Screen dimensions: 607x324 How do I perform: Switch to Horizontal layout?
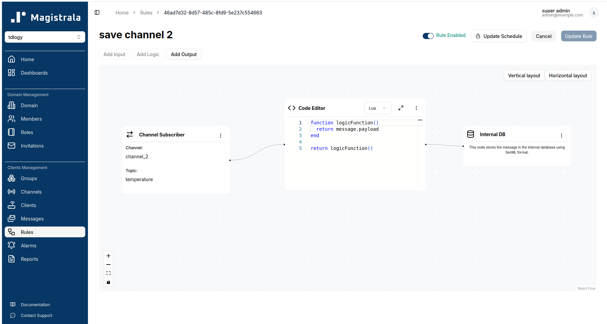click(x=568, y=76)
